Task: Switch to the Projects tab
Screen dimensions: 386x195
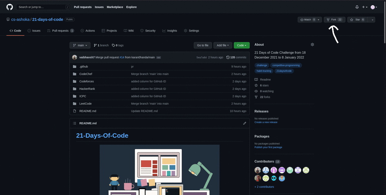Action: coord(109,31)
